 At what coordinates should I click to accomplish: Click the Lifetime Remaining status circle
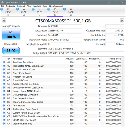(4, 123)
